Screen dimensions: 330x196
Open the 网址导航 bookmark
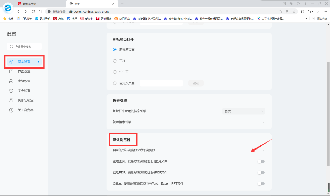42,19
